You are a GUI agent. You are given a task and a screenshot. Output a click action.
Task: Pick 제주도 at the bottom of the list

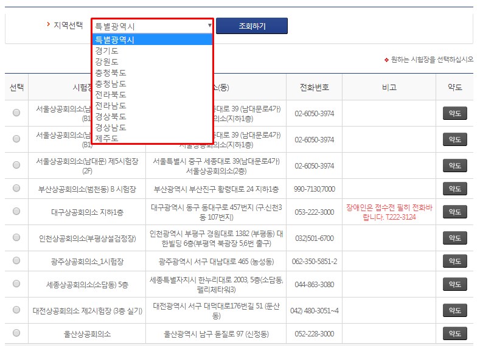pos(153,138)
